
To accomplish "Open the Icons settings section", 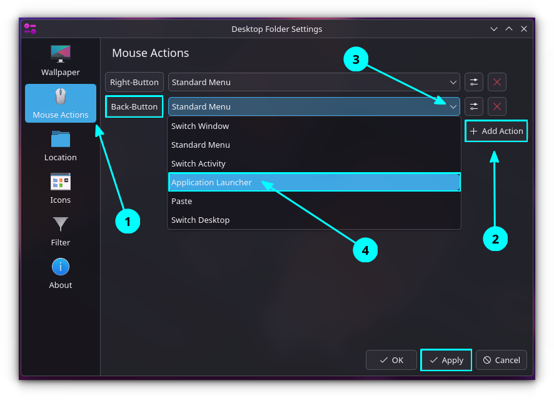I will pyautogui.click(x=60, y=188).
